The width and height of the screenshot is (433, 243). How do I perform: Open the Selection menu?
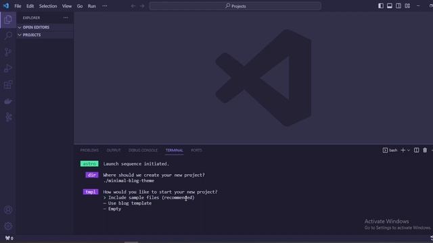48,6
